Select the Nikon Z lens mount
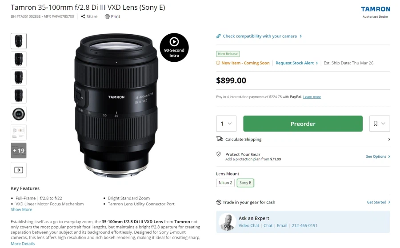The image size is (400, 248). [225, 183]
